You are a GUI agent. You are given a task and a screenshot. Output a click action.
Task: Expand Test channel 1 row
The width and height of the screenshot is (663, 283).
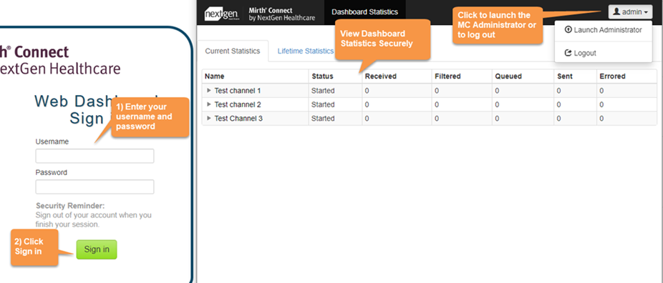(209, 91)
